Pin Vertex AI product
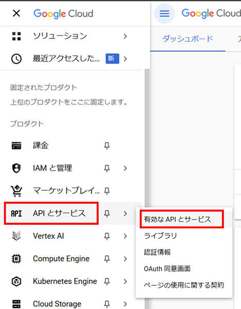Viewport: 241px width, 309px height. tap(107, 237)
